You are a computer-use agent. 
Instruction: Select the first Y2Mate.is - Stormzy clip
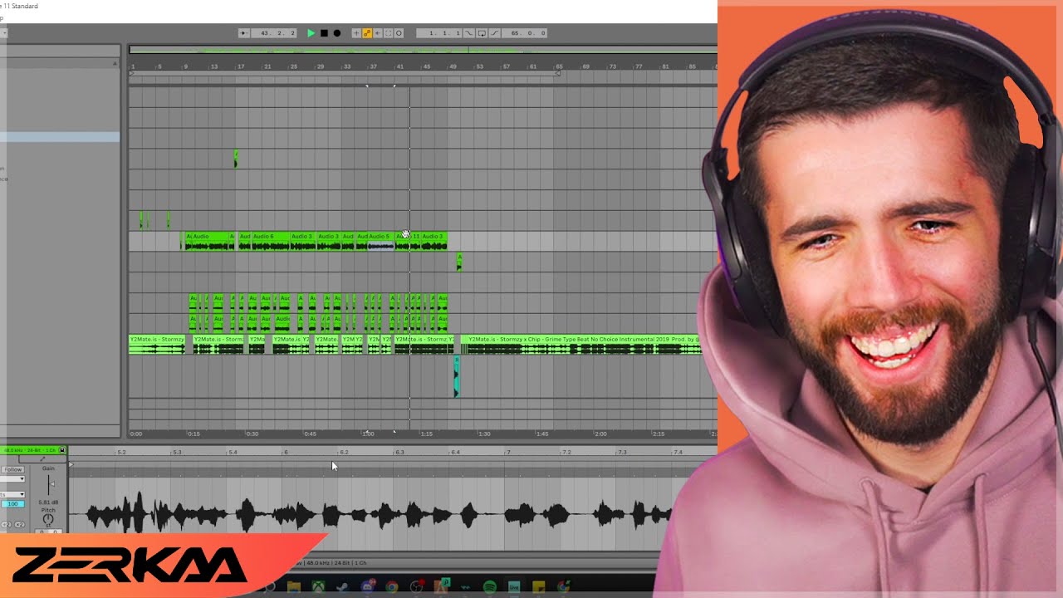click(x=157, y=344)
